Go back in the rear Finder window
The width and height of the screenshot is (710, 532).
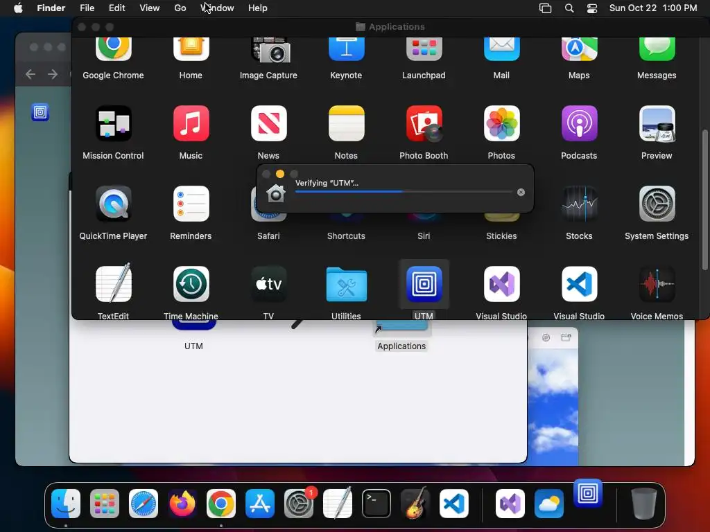(x=31, y=73)
